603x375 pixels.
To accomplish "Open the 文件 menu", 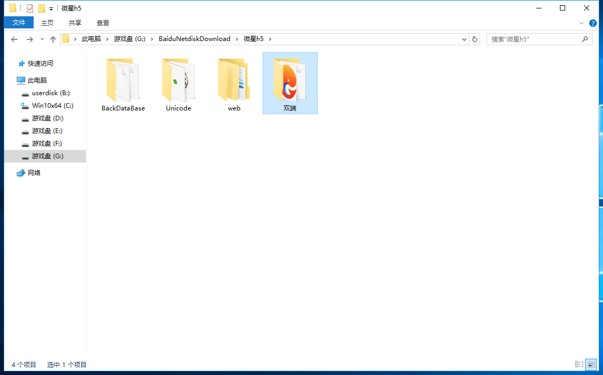I will [19, 23].
